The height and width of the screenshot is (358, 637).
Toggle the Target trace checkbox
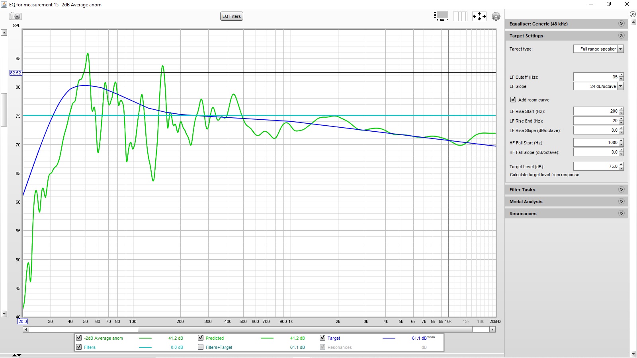(x=322, y=338)
